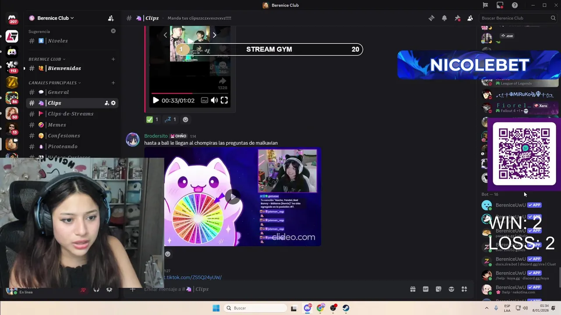
Task: Play the embedded video
Action: [x=156, y=100]
